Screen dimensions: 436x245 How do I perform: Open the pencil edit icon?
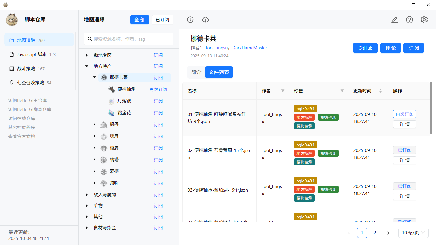[395, 20]
